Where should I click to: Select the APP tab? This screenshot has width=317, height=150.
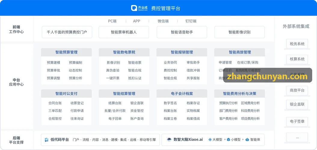pyautogui.click(x=137, y=21)
